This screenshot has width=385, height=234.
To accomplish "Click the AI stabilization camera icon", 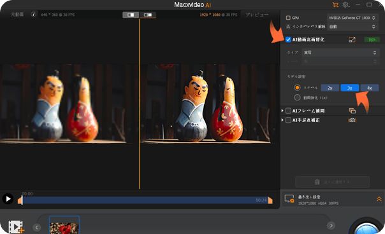I will pos(352,120).
